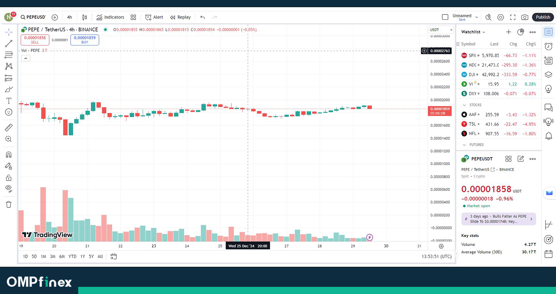
Task: Select the 1M time range tab
Action: pyautogui.click(x=43, y=256)
